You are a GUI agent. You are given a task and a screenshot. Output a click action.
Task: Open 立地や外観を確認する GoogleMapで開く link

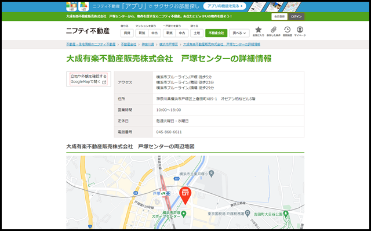pos(89,79)
